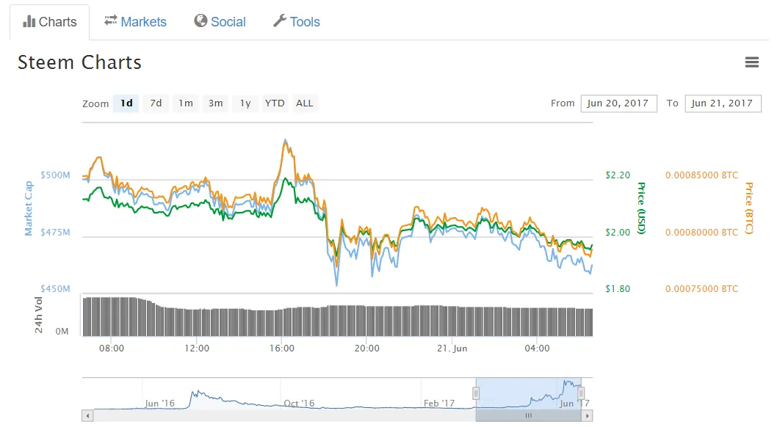Edit the To date field Jun 21, 2017

(723, 103)
